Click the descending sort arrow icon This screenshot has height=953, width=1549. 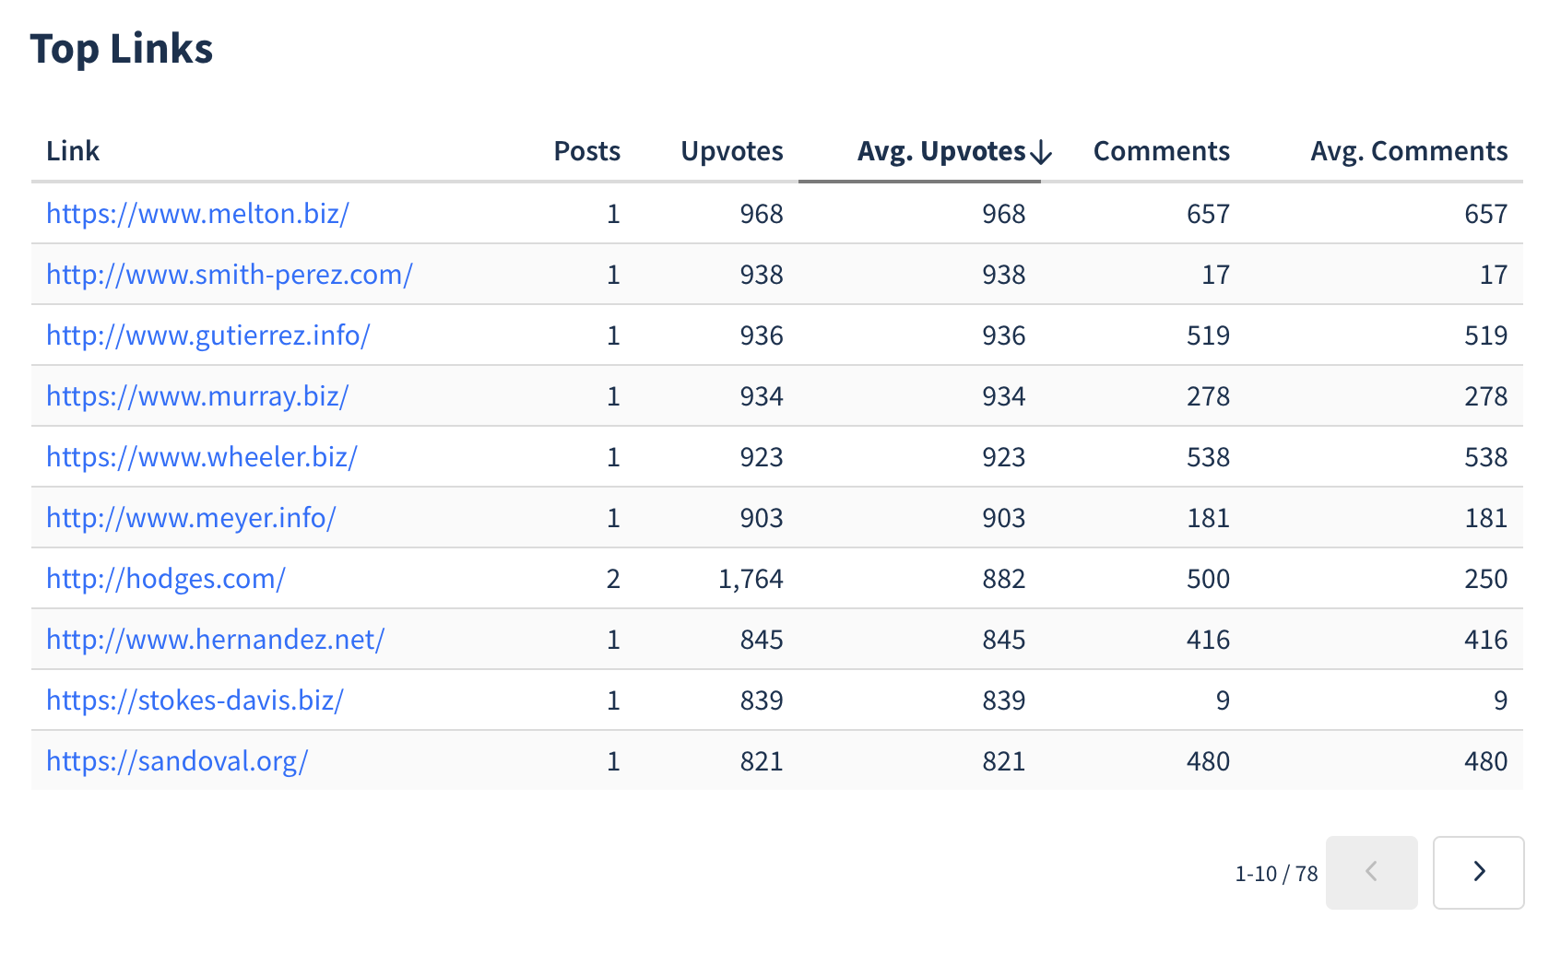pyautogui.click(x=1041, y=152)
